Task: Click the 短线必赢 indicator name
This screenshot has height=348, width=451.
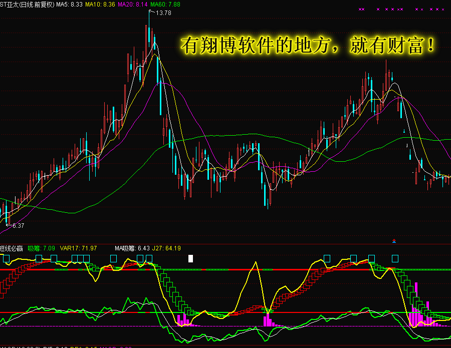Action: click(x=11, y=248)
